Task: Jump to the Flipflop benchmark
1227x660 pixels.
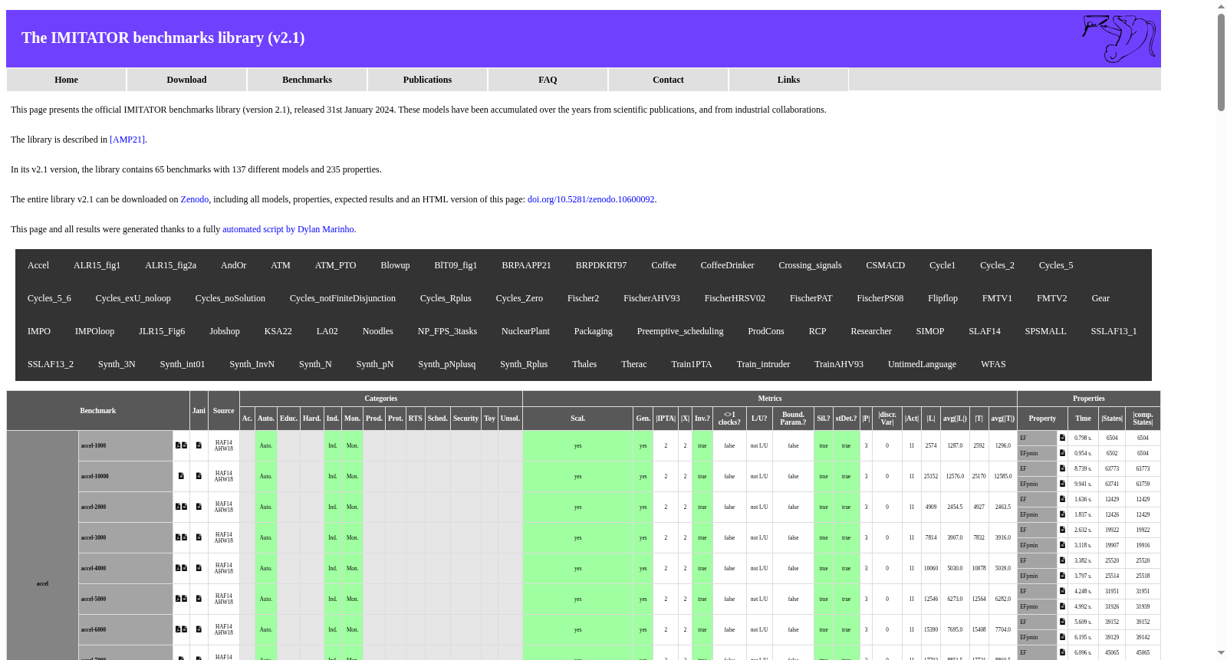Action: [x=943, y=298]
